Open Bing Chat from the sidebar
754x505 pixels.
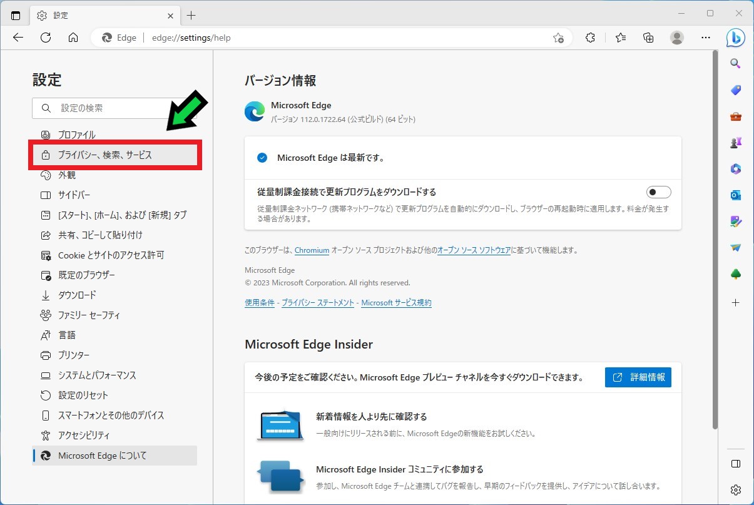[x=736, y=38]
